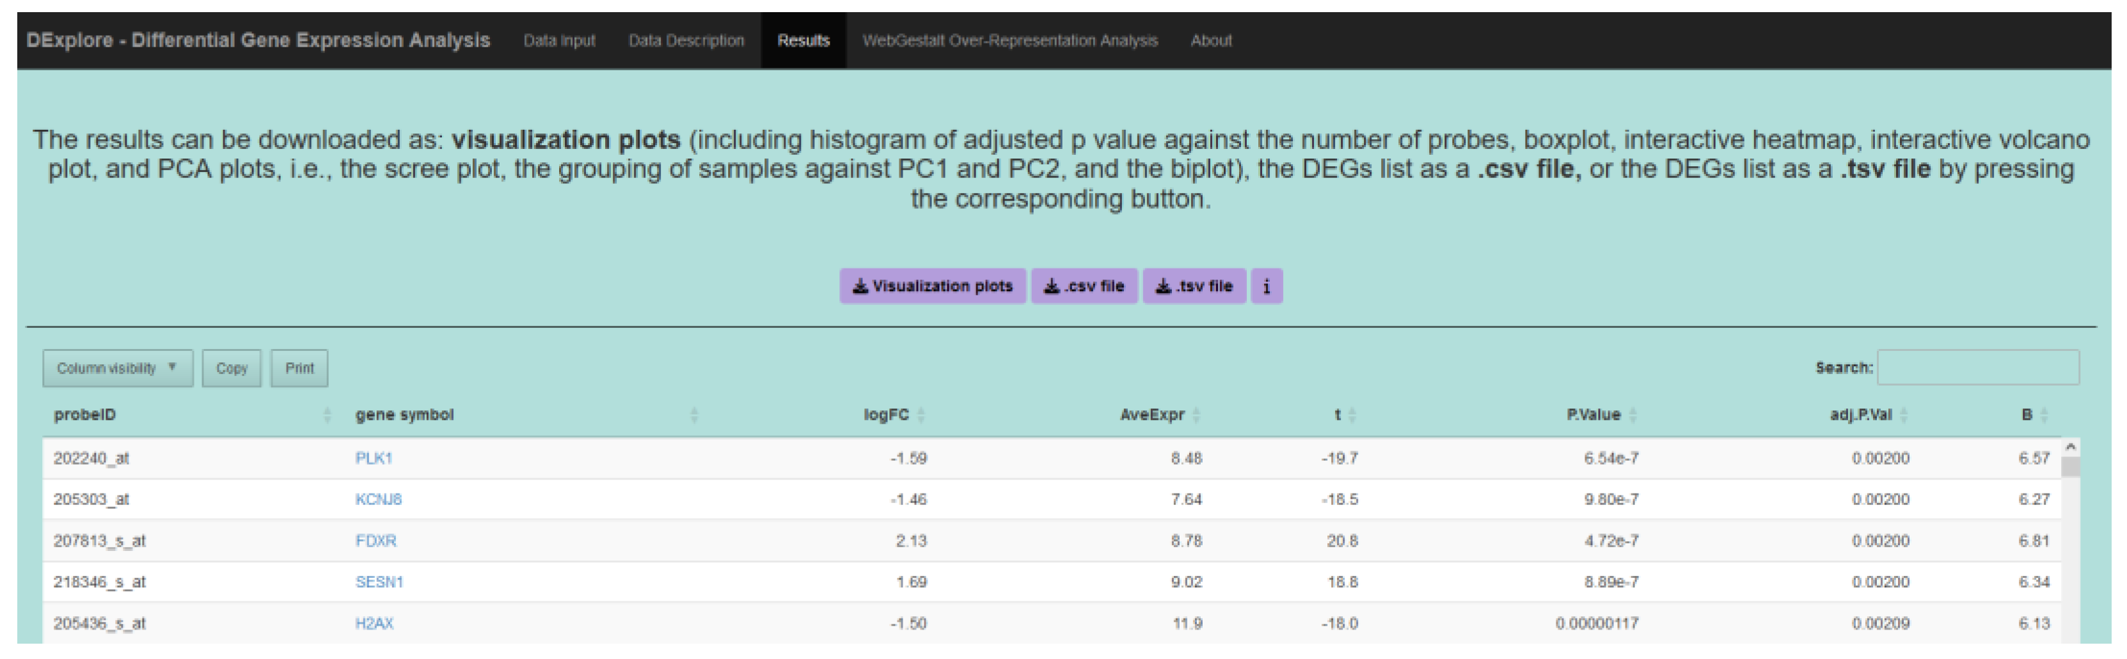Sort table by P.Value column
Viewport: 2127px width, 659px height.
tap(1593, 415)
